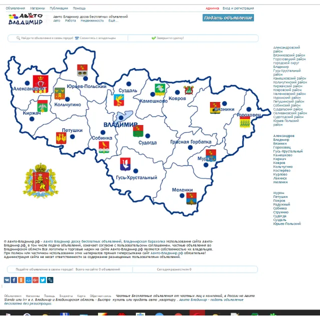The height and width of the screenshot is (320, 320).
Task: Click the Суздаль map label
Action: tap(128, 90)
